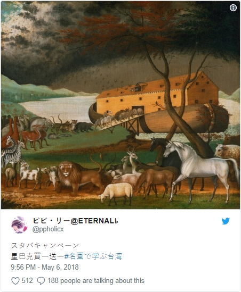Show the 188 people are talking about this

point(96,280)
